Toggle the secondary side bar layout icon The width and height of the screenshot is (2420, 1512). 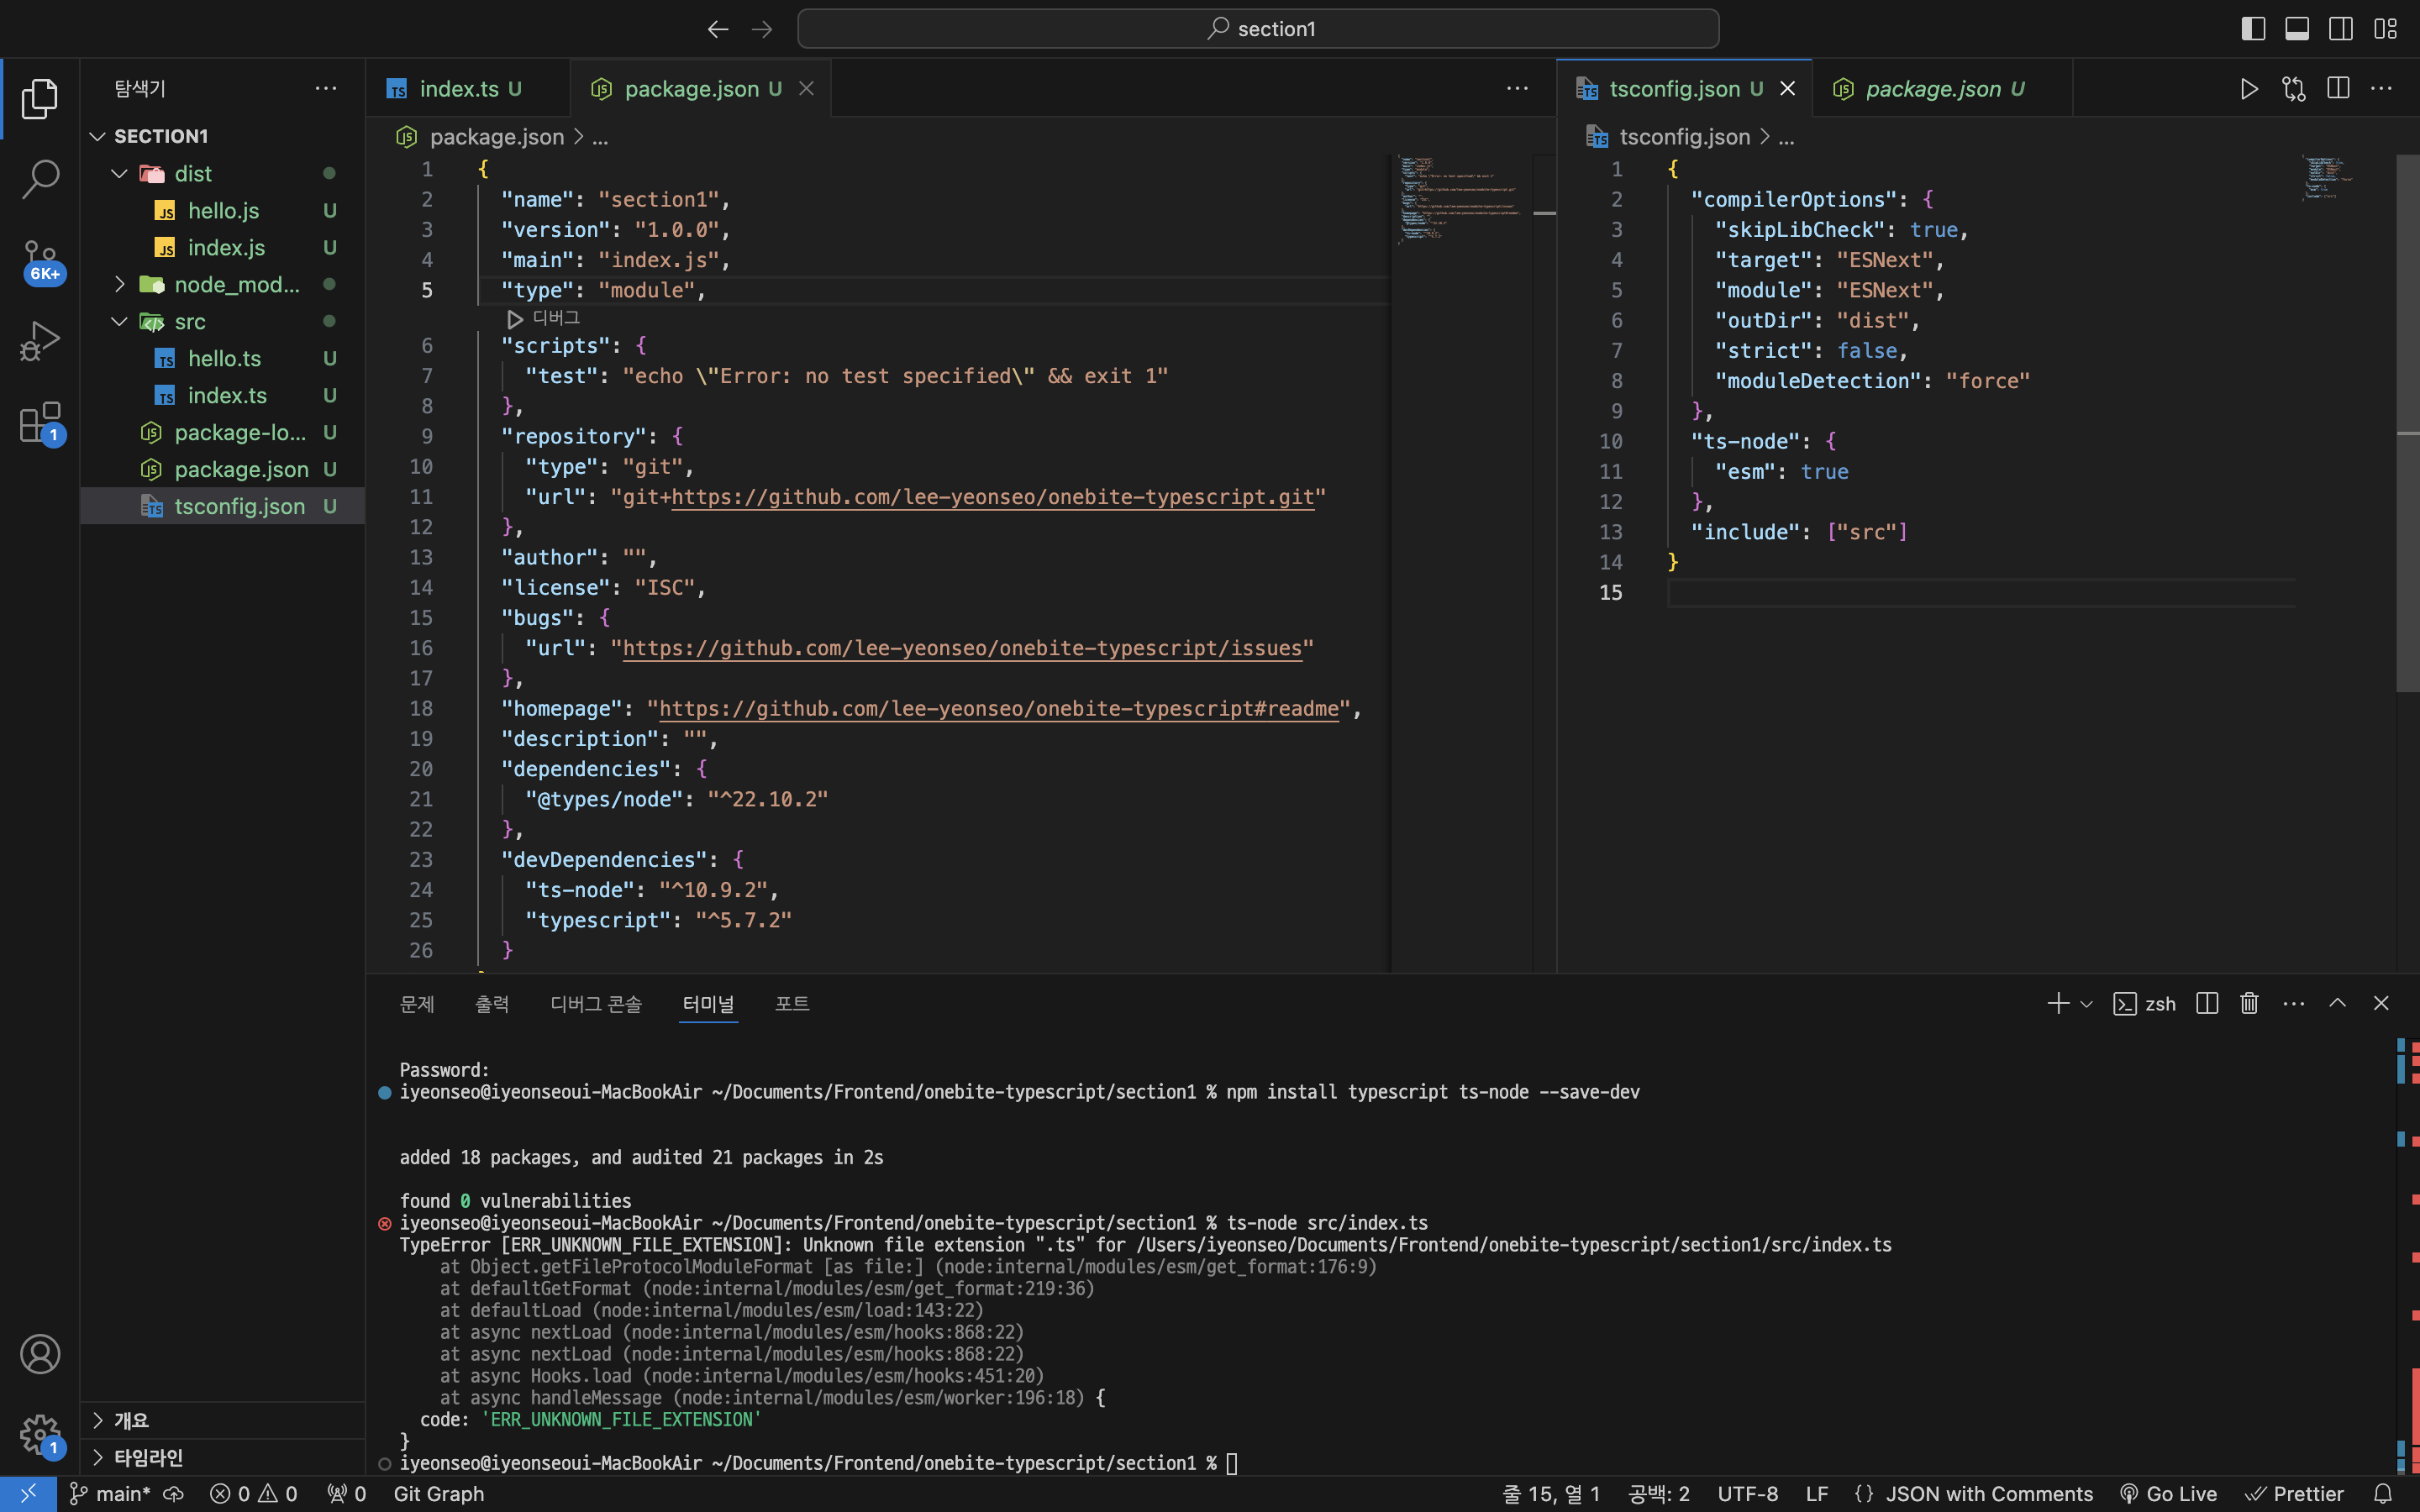pos(2341,29)
